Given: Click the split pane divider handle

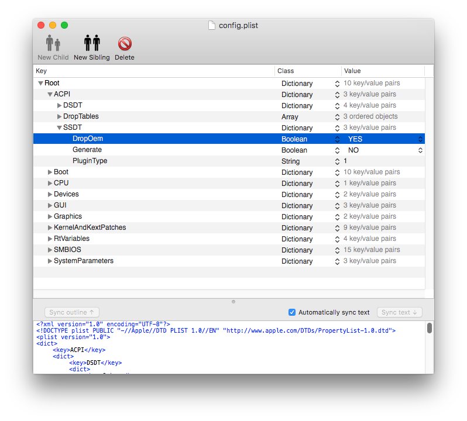Looking at the screenshot, I should click(233, 302).
